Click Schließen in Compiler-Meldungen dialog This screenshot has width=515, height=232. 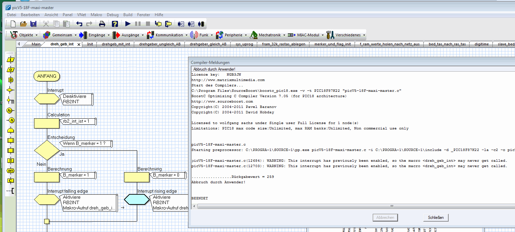[x=436, y=218]
